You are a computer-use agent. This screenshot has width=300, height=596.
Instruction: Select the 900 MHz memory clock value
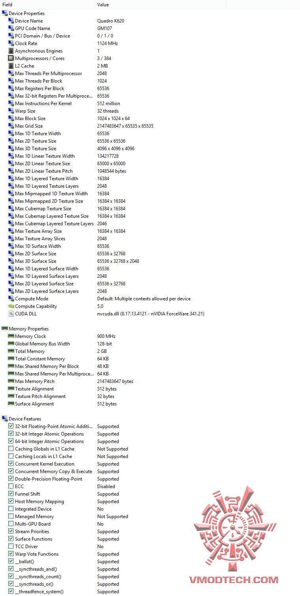106,336
